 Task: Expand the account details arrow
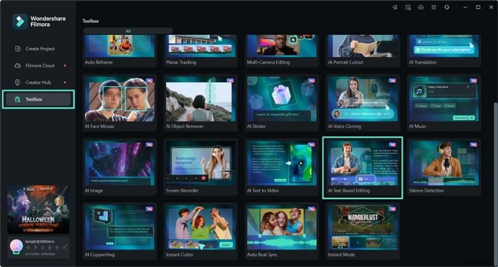(x=65, y=248)
